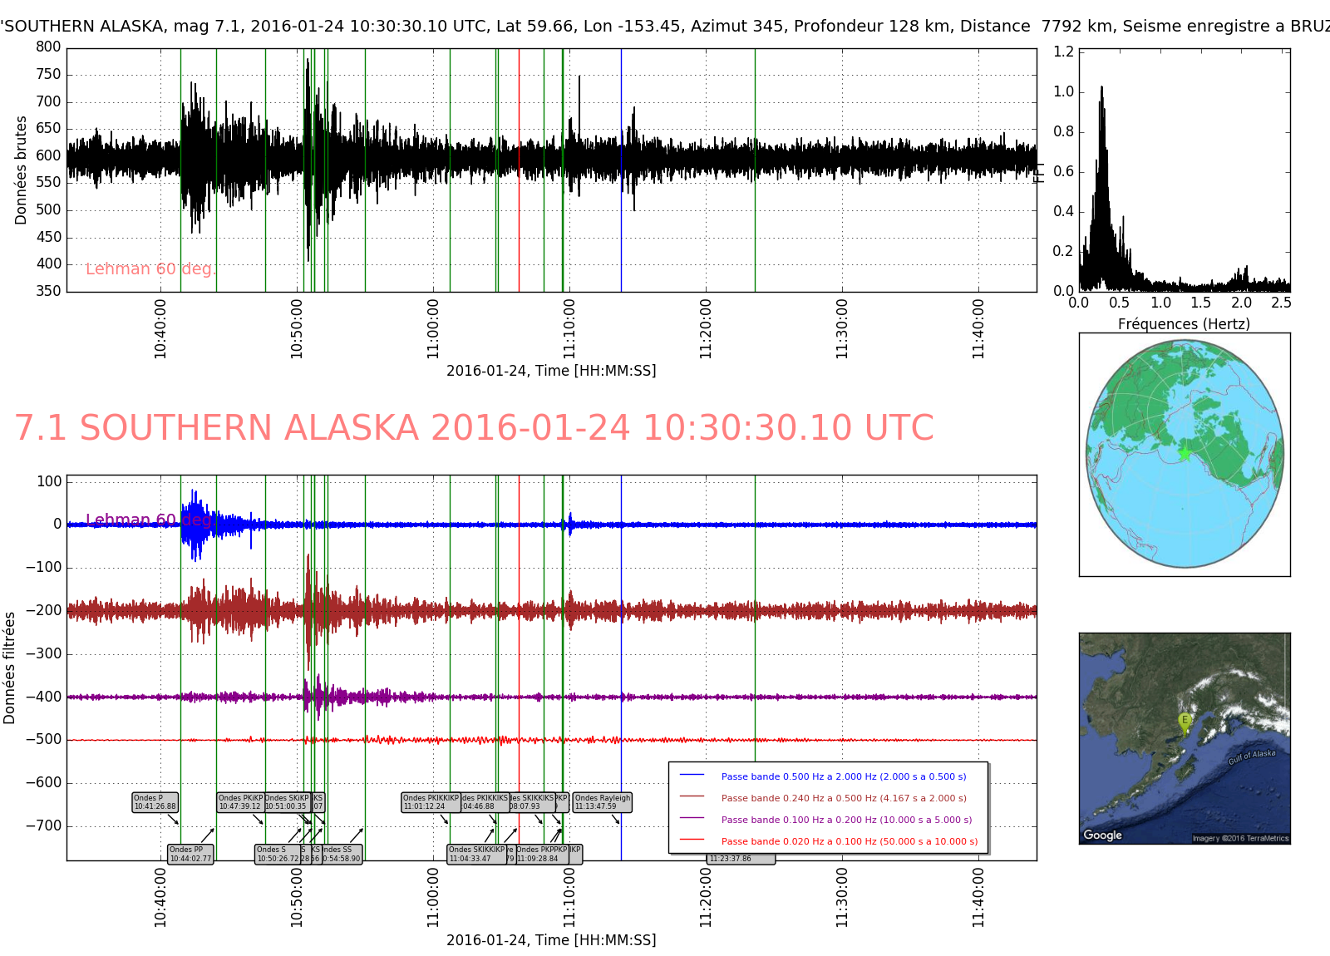The height and width of the screenshot is (956, 1330).
Task: Select the 'Ondes PP 10:44:02.77' annotation box
Action: click(x=190, y=855)
